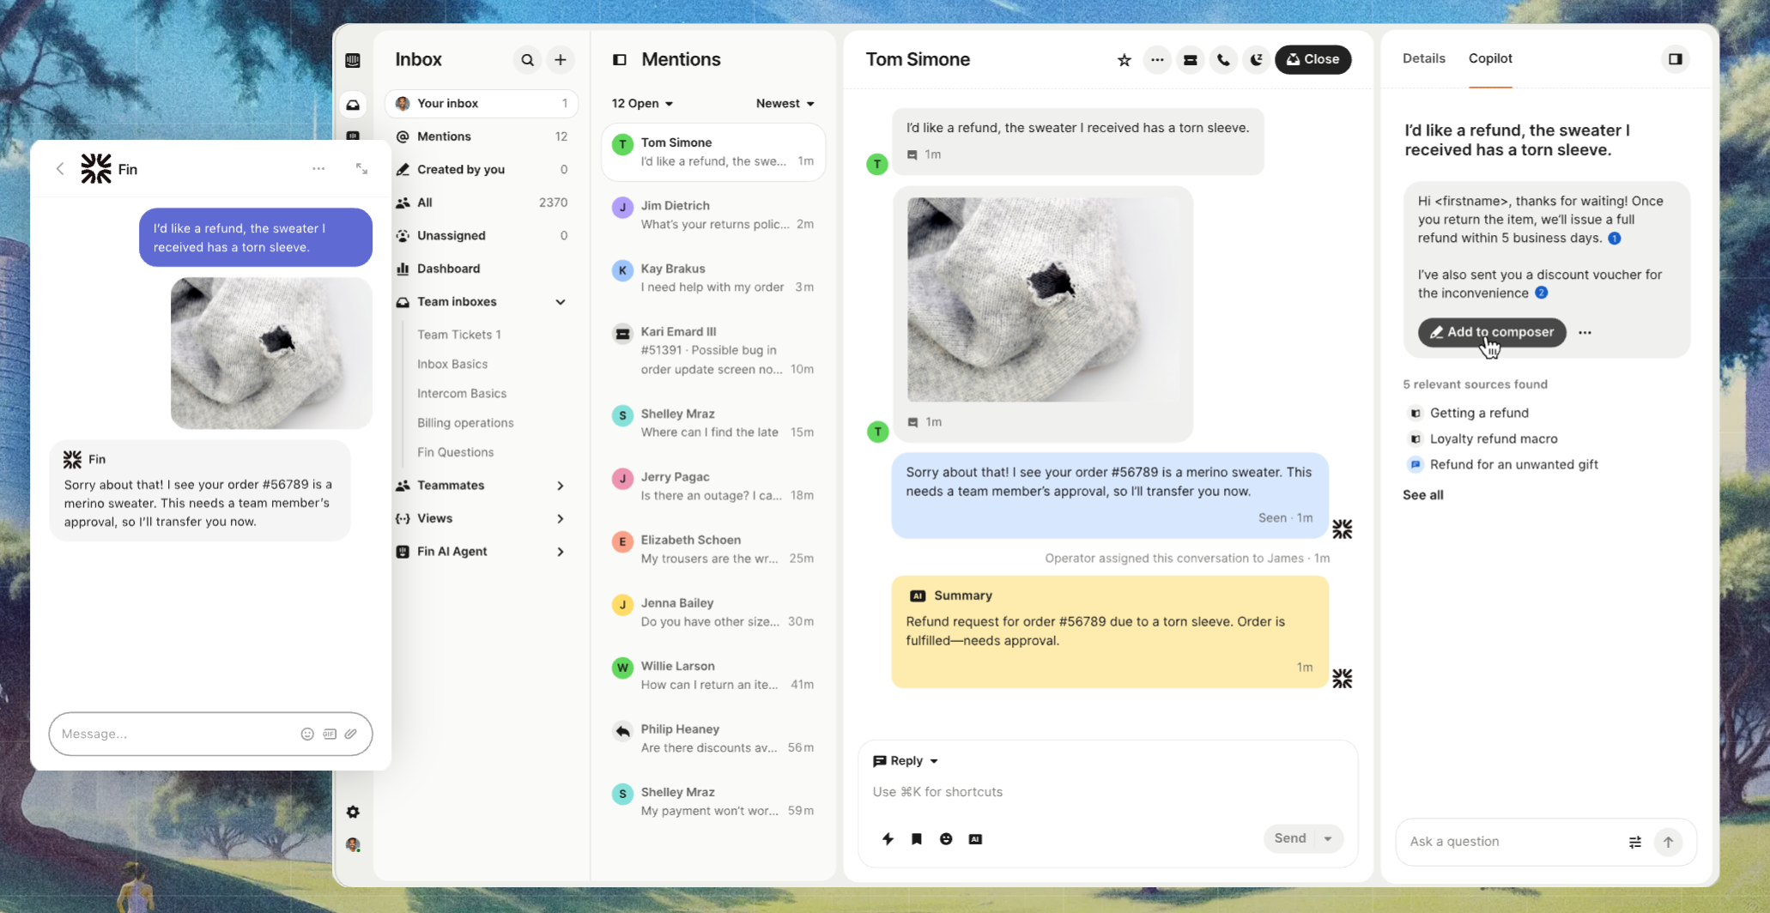Star the Tom Simone conversation
1770x913 pixels.
point(1124,60)
